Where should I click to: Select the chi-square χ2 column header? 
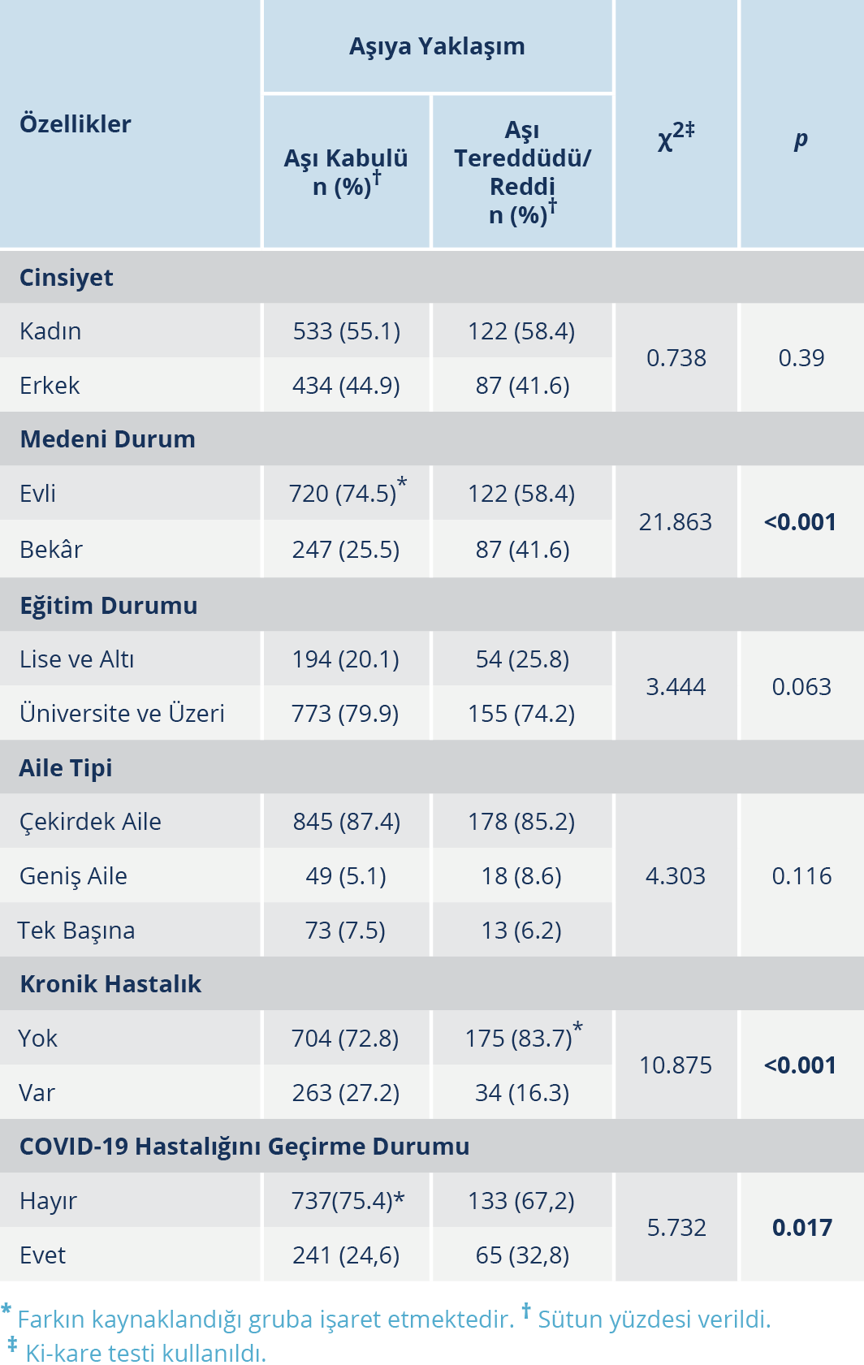point(676,136)
